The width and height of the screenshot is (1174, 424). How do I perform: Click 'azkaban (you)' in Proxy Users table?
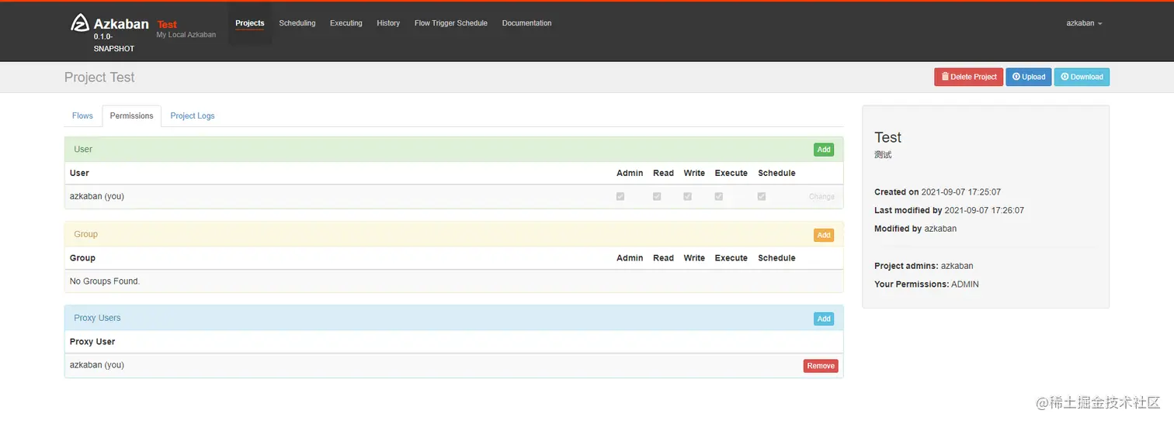97,365
